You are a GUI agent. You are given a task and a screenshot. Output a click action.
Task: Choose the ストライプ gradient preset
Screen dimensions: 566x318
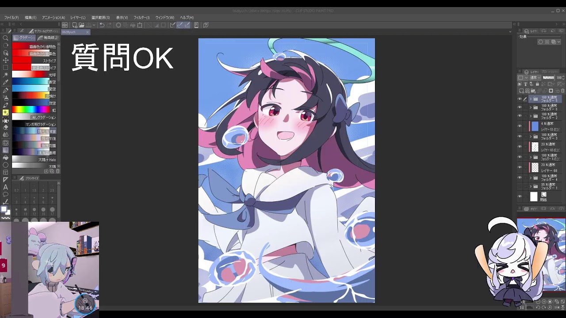coord(34,61)
